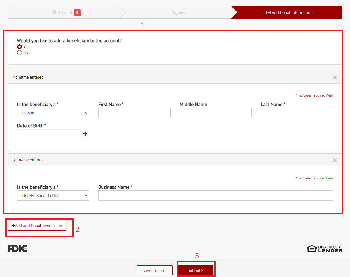Remove the Non-Personal Entity beneficiary panel
This screenshot has height=277, width=350.
click(335, 160)
